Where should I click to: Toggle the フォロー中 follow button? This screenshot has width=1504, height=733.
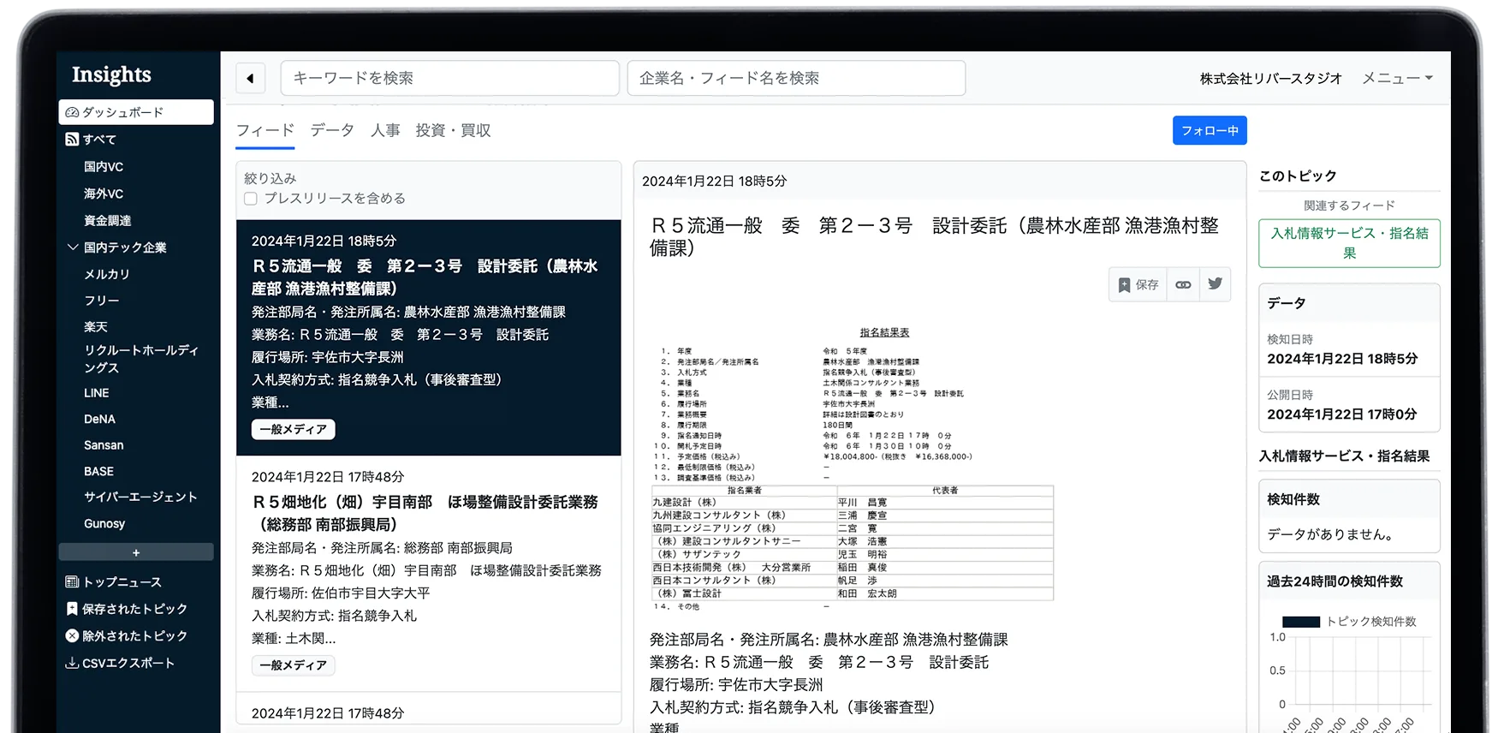click(x=1209, y=131)
